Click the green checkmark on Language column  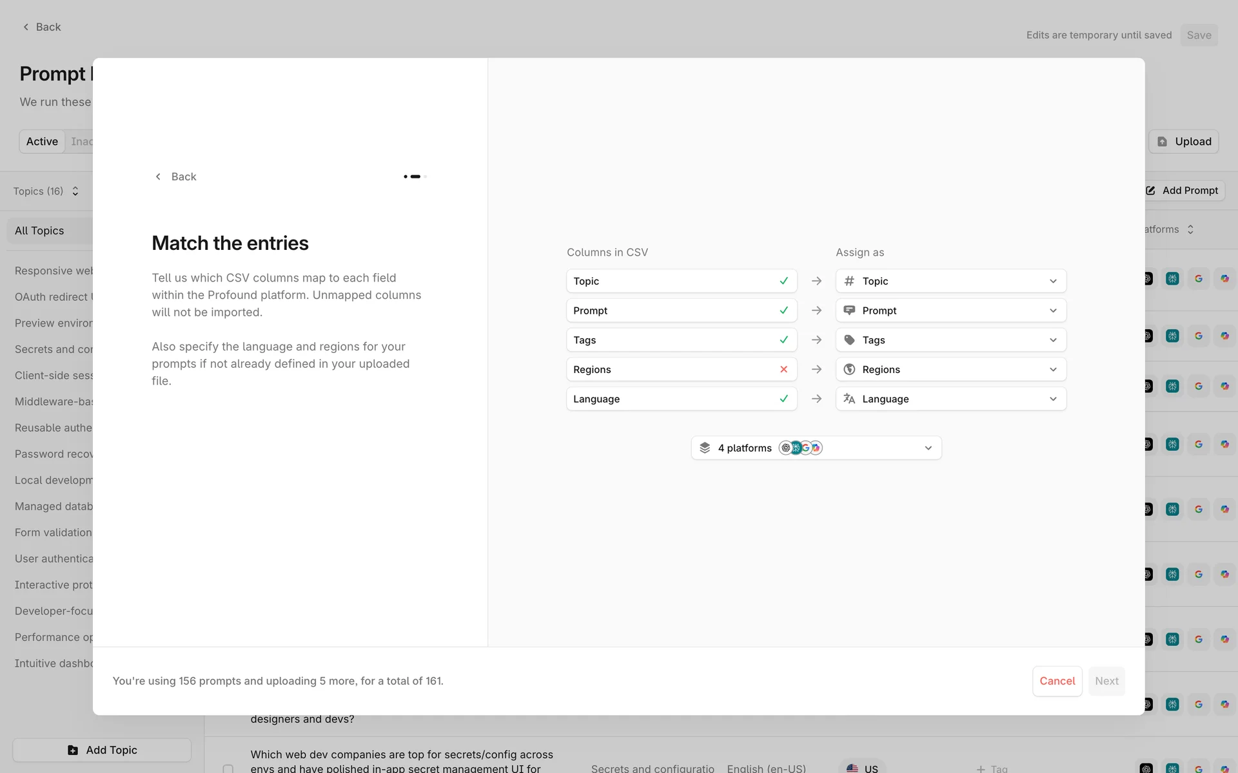click(783, 399)
